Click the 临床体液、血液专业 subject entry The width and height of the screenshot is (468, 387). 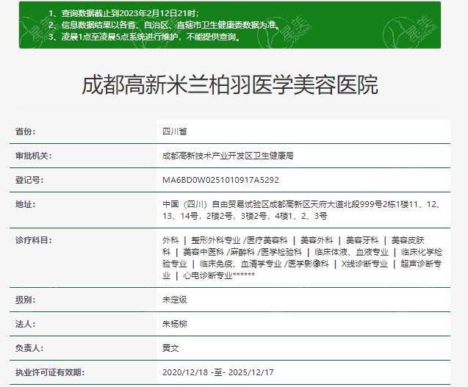(x=352, y=252)
